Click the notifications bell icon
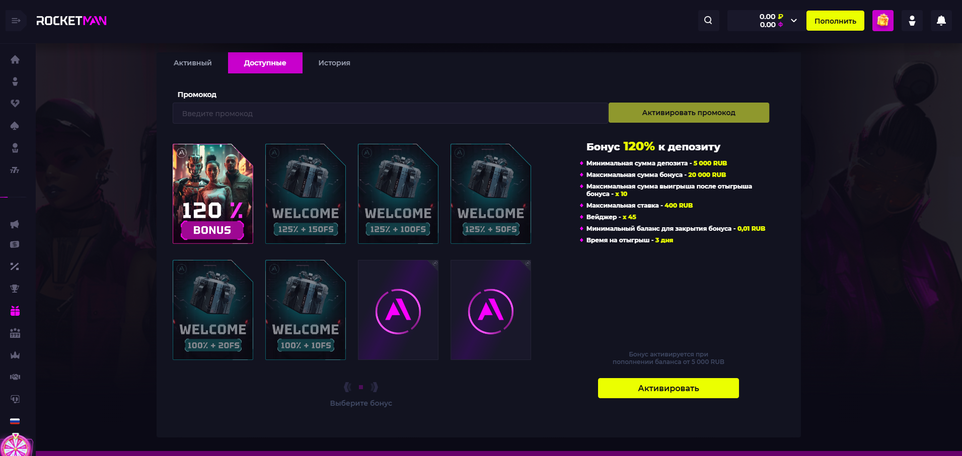 pyautogui.click(x=941, y=21)
